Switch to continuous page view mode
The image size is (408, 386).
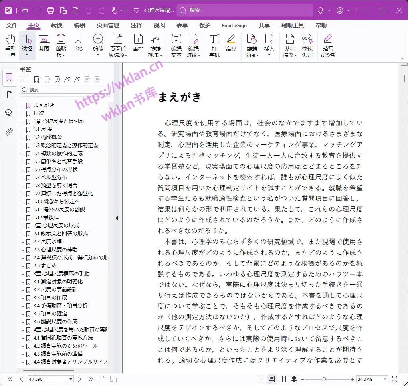(x=272, y=379)
